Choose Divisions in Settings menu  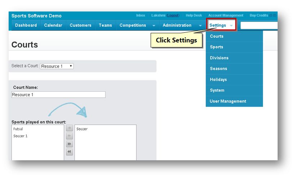pyautogui.click(x=234, y=58)
